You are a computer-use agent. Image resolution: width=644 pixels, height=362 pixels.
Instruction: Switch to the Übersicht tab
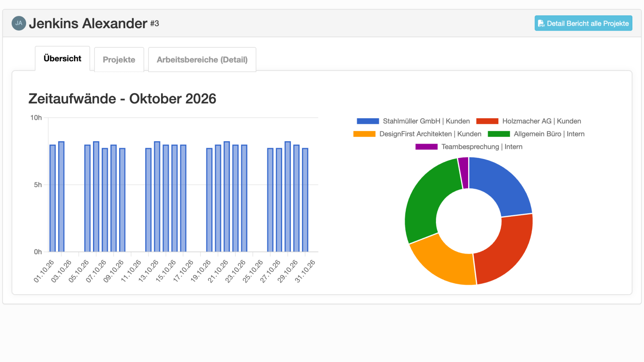62,59
